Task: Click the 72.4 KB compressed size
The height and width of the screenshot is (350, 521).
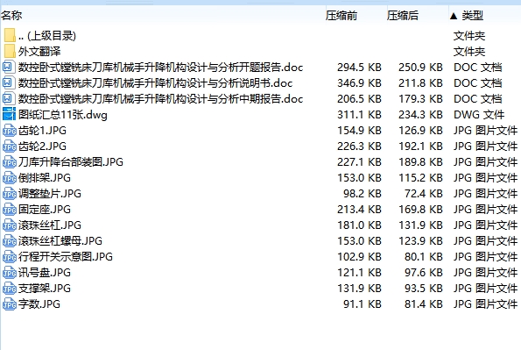Action: pyautogui.click(x=424, y=194)
